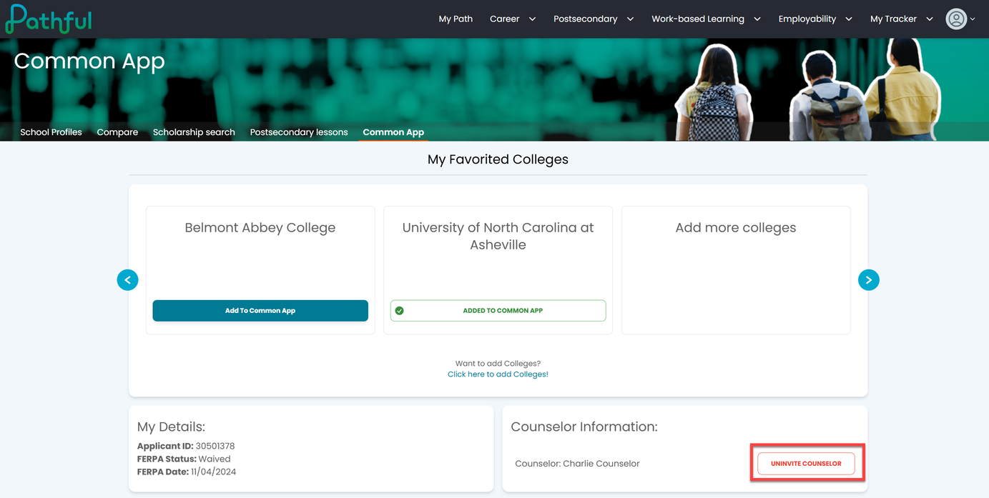Switch to the Scholarship search tab
This screenshot has width=989, height=498.
194,132
